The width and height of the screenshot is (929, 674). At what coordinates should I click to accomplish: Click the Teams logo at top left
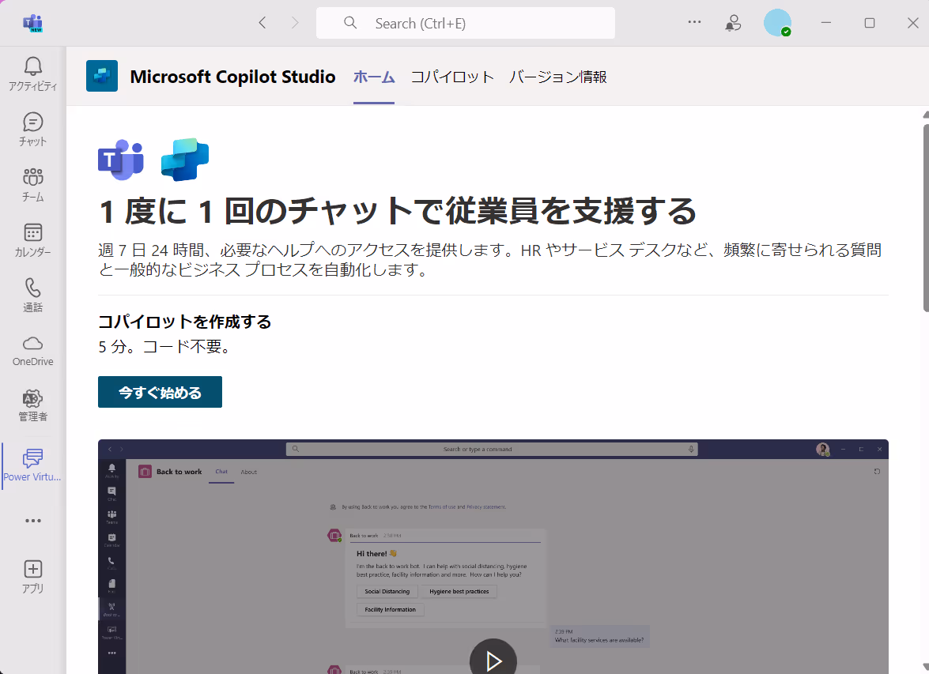click(x=32, y=23)
